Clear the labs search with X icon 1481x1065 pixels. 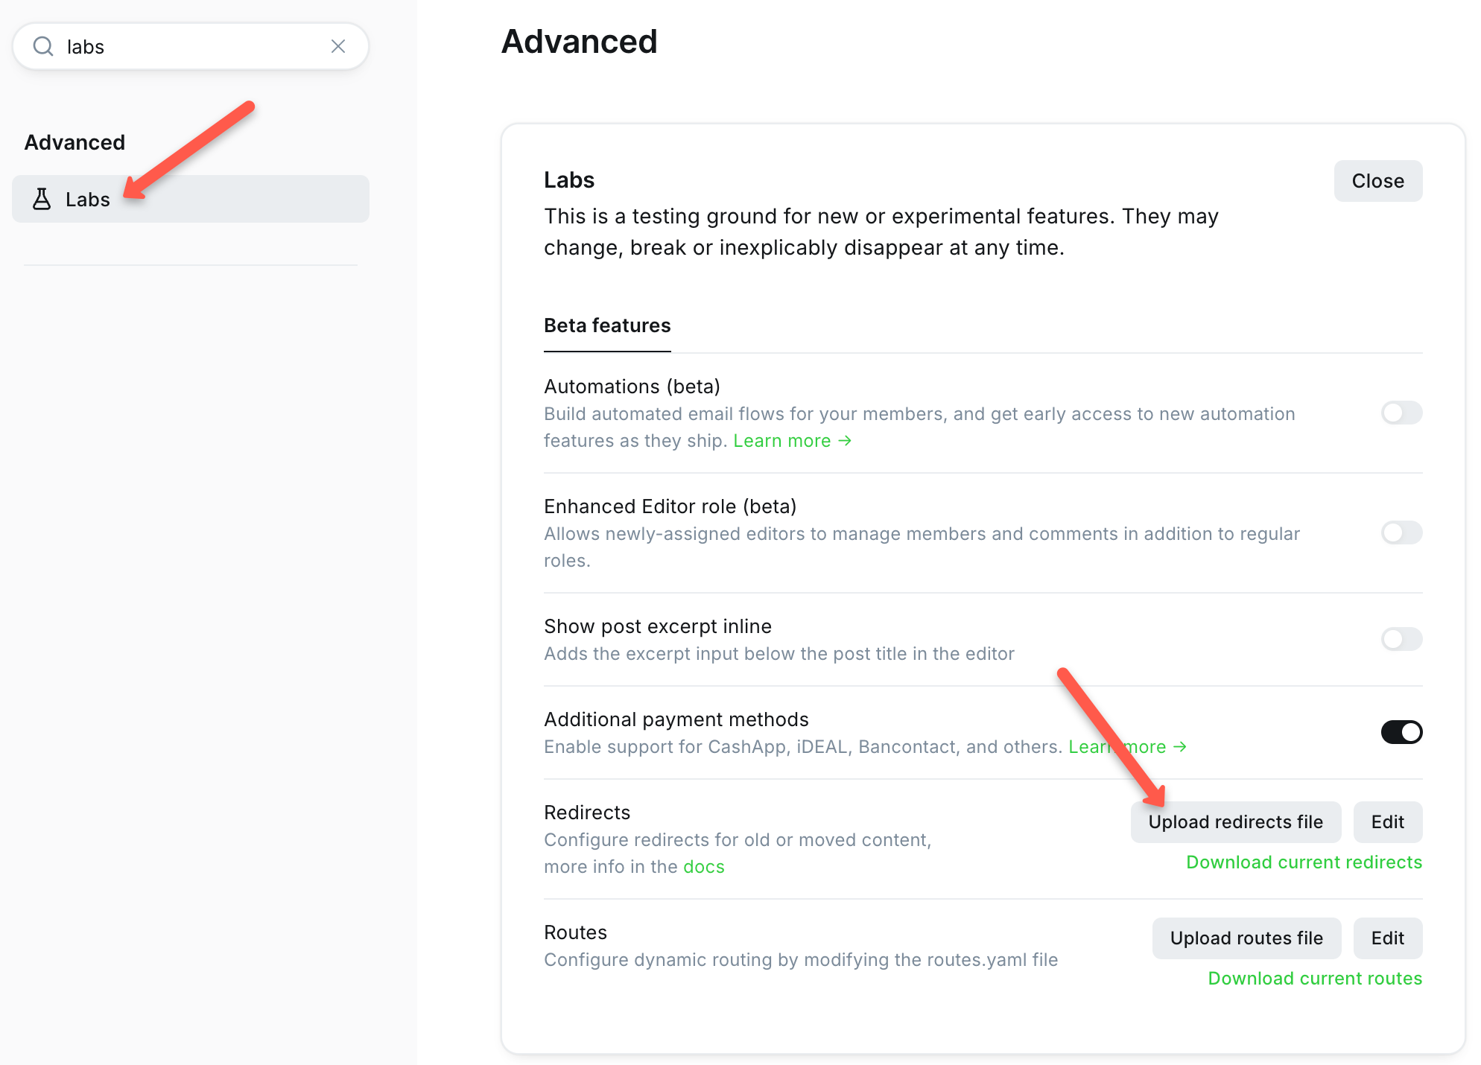tap(338, 46)
